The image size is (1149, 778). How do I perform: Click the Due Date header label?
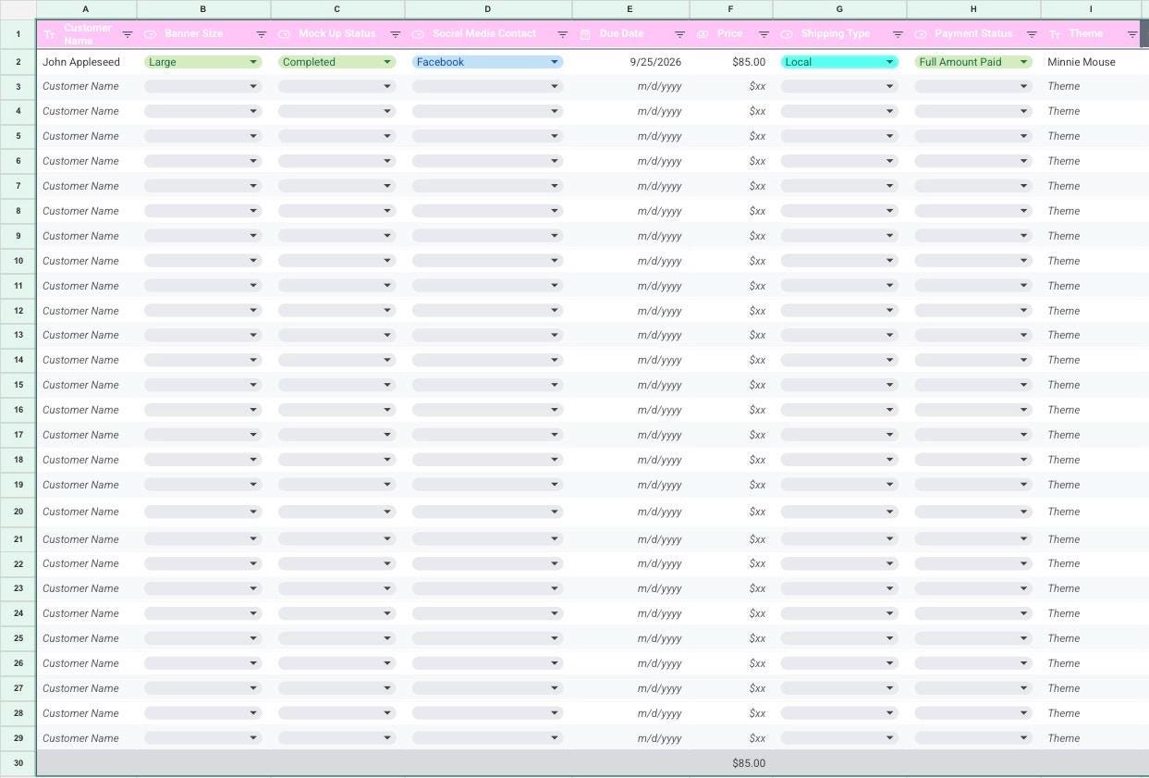621,33
